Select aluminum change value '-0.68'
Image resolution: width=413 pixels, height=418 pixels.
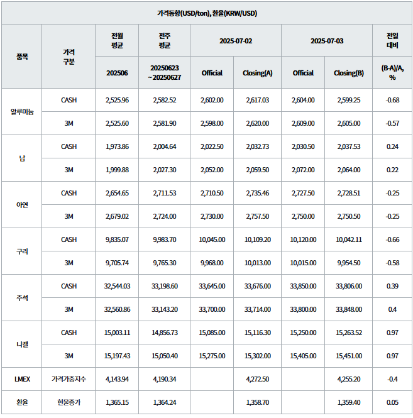coord(392,100)
